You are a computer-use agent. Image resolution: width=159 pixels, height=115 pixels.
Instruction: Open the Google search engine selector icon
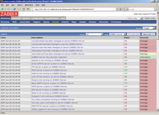(x=125, y=9)
